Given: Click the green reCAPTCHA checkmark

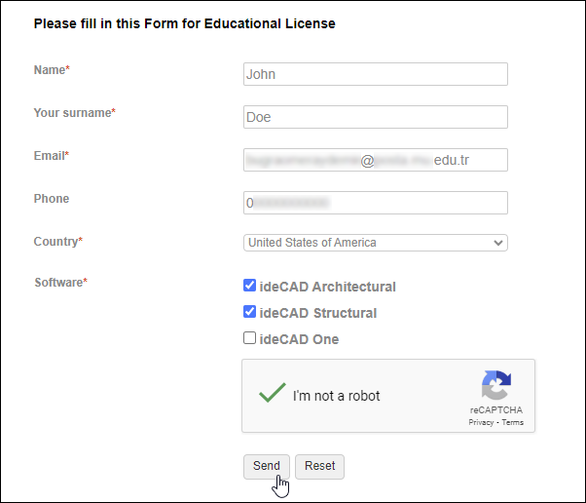Looking at the screenshot, I should pyautogui.click(x=272, y=394).
